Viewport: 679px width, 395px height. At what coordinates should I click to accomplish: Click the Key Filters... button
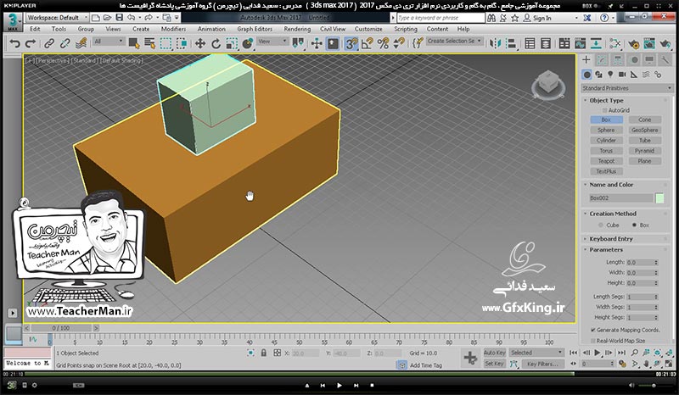tap(542, 364)
